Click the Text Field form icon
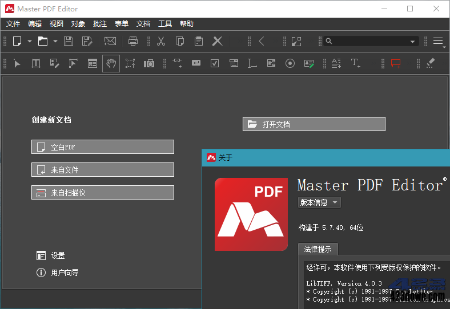Viewport: 450px width, 309px height. pos(252,63)
